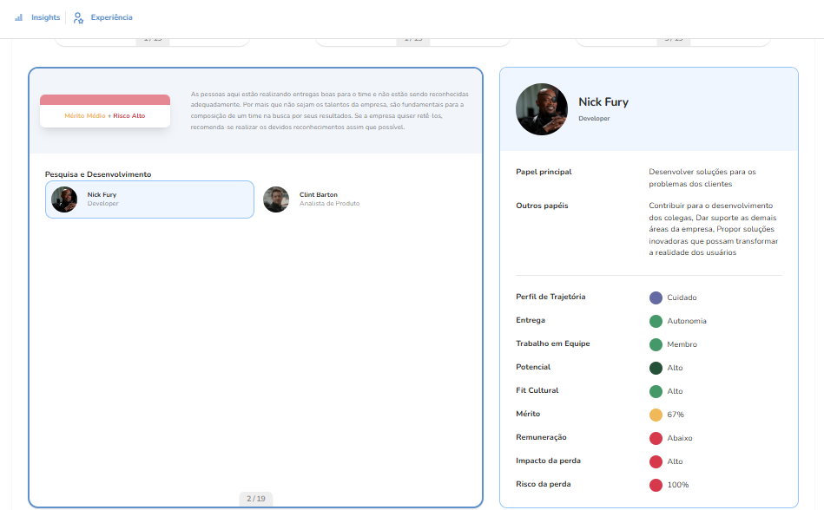Click the Fit Cultural label
This screenshot has width=824, height=510.
tap(537, 390)
